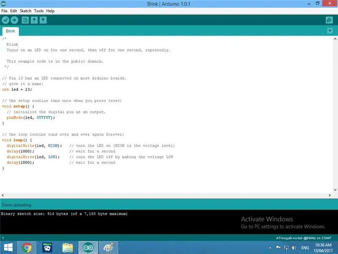Close the Arduino window
Viewport: 338px width, 254px height.
click(330, 3)
